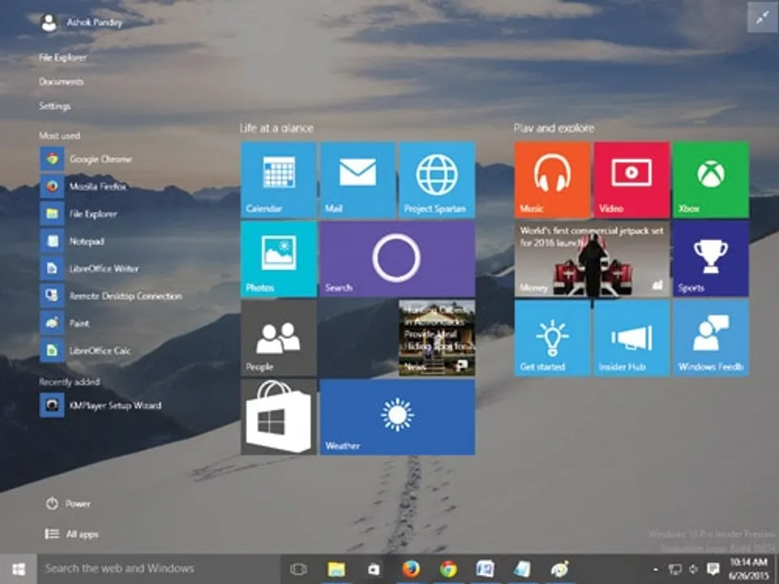Open Settings from the Start menu
This screenshot has width=779, height=584.
coord(55,106)
